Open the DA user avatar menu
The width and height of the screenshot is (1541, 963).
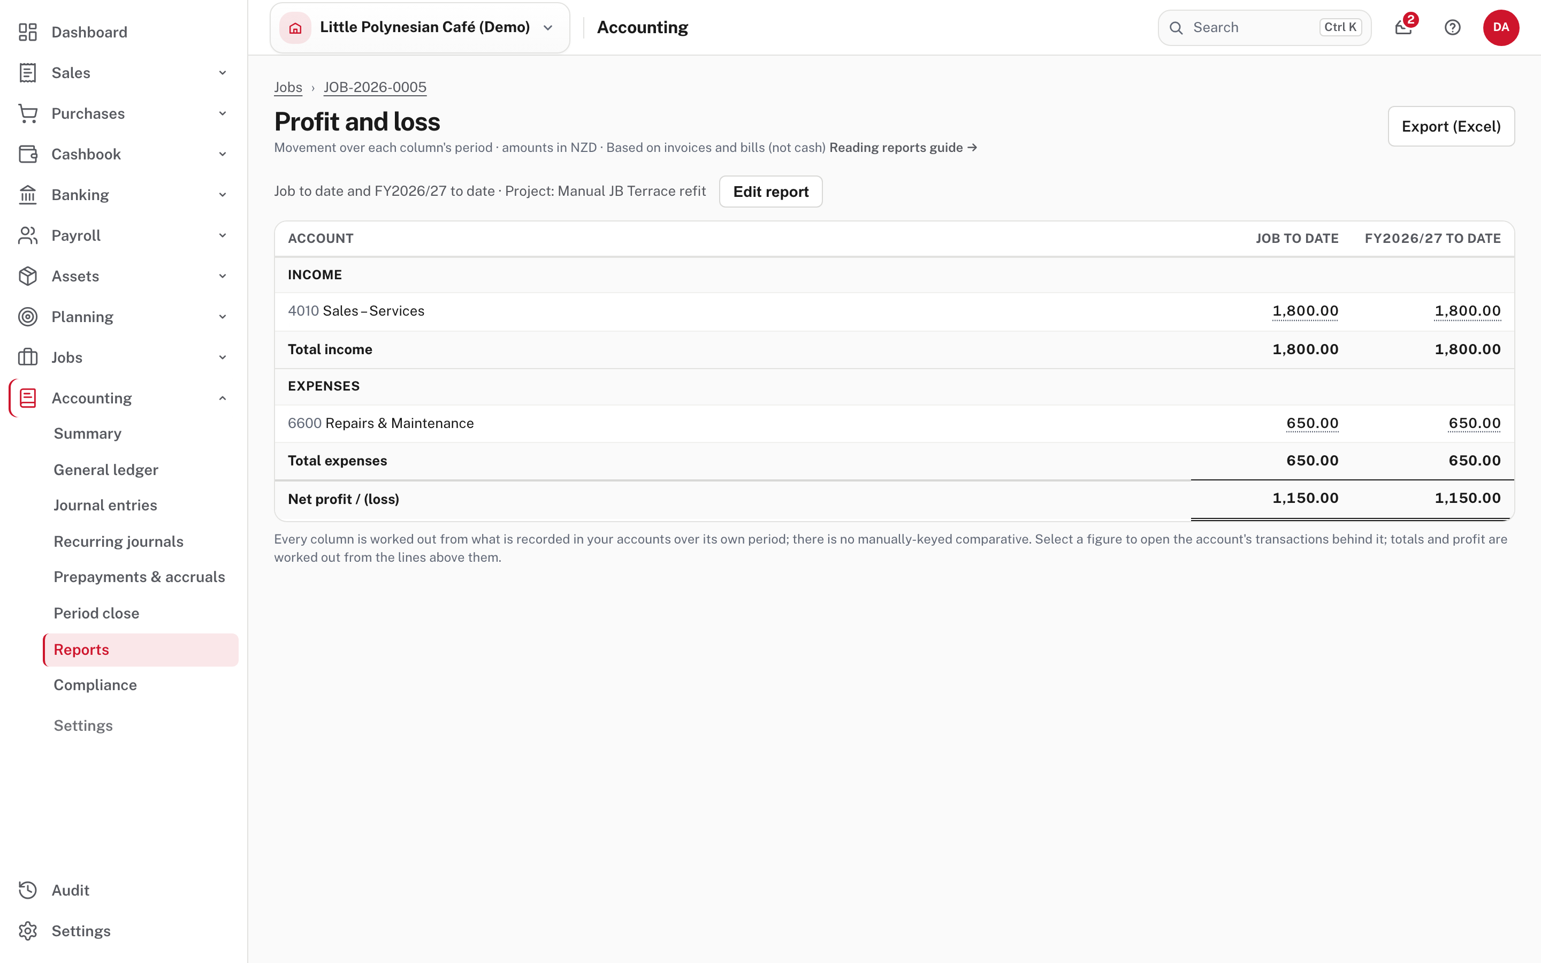(1501, 27)
